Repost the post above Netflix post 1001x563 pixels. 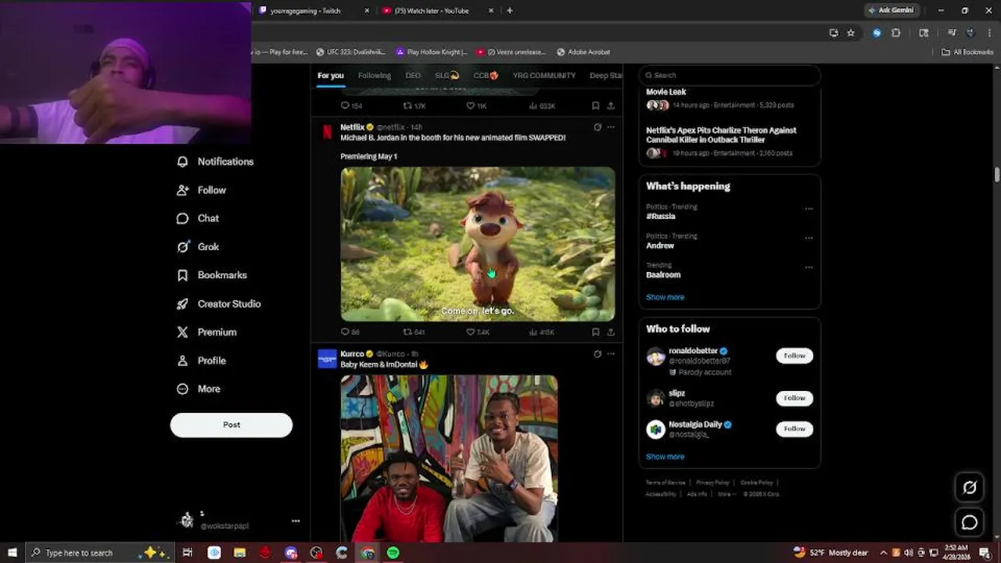(414, 106)
